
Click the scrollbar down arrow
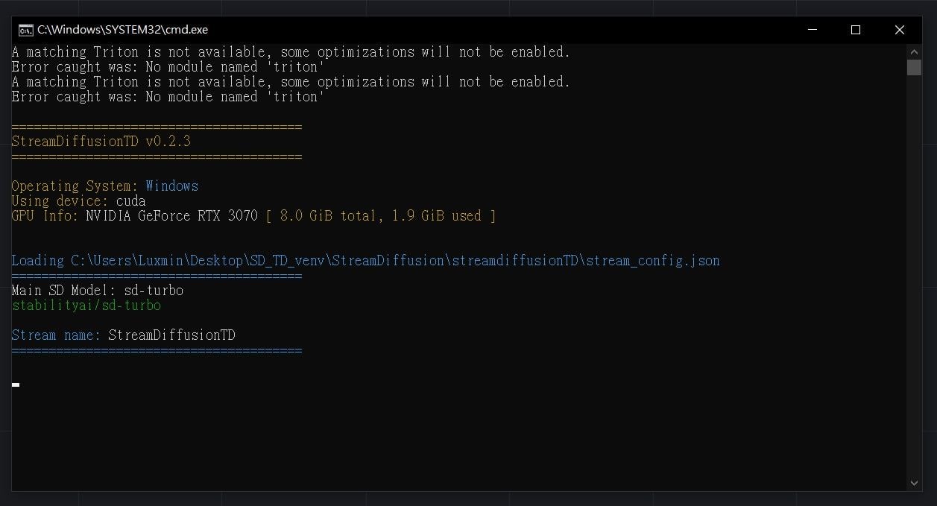point(915,484)
